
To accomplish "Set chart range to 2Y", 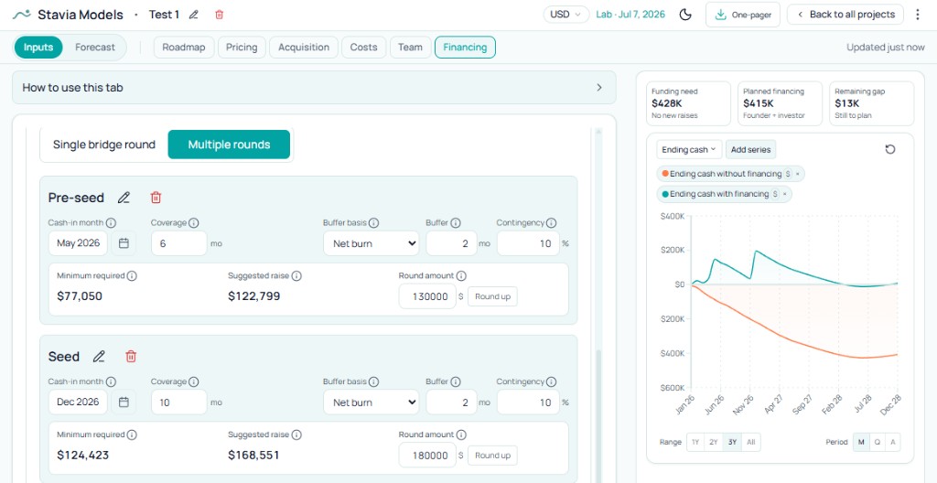I will [714, 443].
